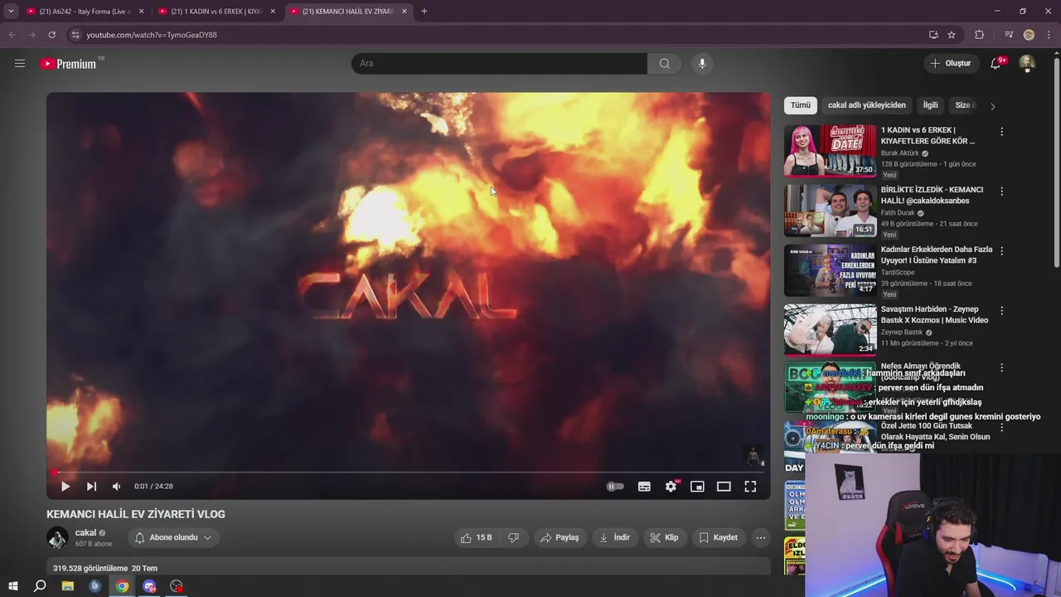1061x597 pixels.
Task: Download the video with İndir
Action: 614,537
